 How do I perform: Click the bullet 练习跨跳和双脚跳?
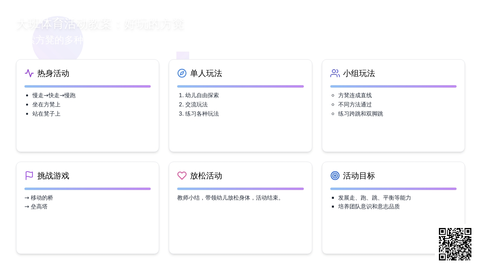[361, 114]
